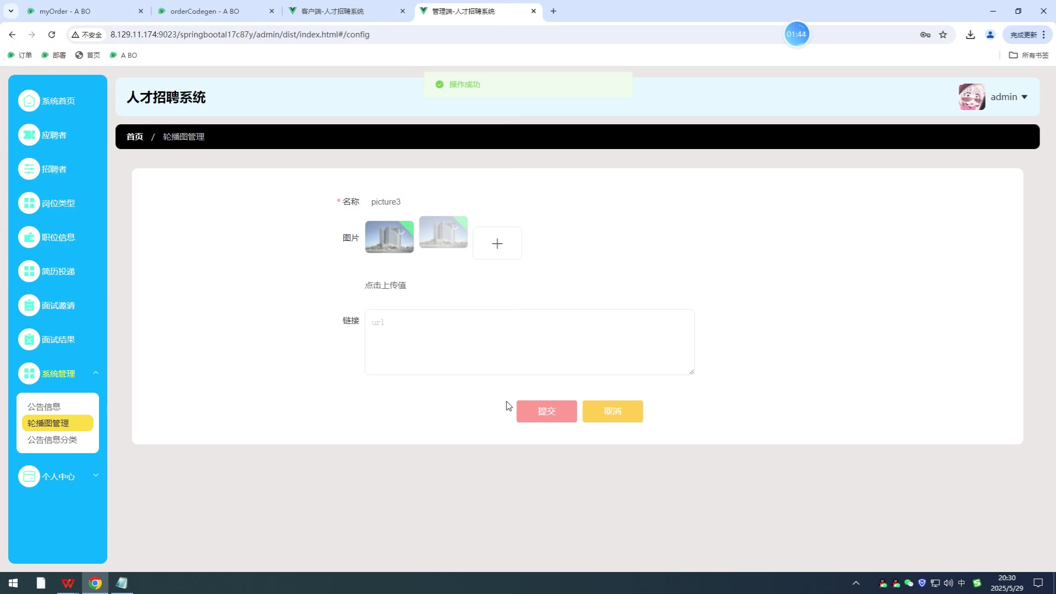
Task: Click the 面试邀请 clipboard icon
Action: [x=29, y=305]
